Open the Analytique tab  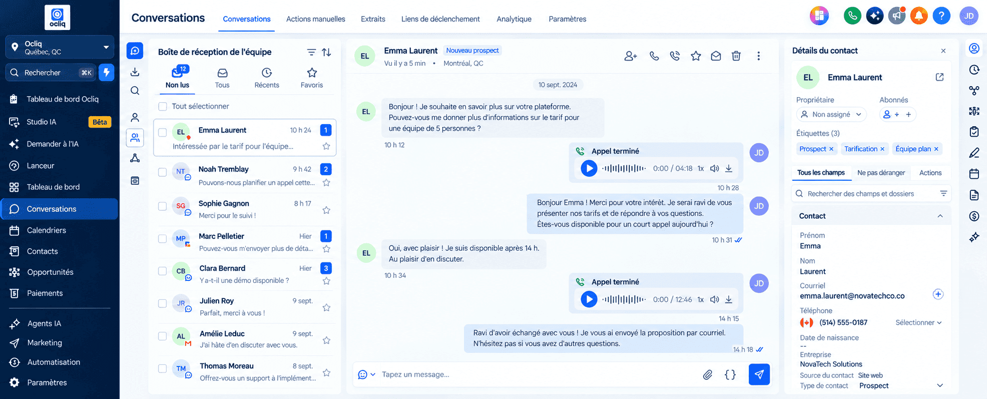pos(514,19)
